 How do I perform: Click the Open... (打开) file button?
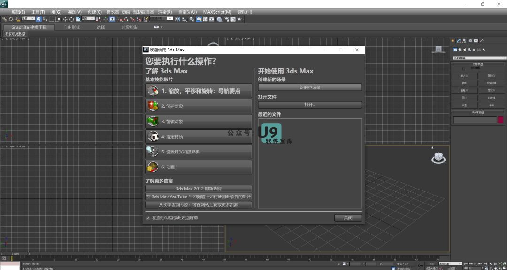click(x=310, y=105)
